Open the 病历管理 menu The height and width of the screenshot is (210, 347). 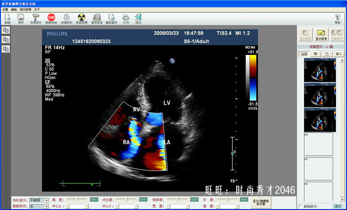(26, 10)
